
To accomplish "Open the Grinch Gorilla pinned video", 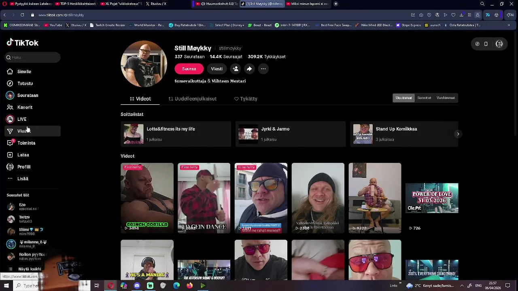I will pos(147,198).
